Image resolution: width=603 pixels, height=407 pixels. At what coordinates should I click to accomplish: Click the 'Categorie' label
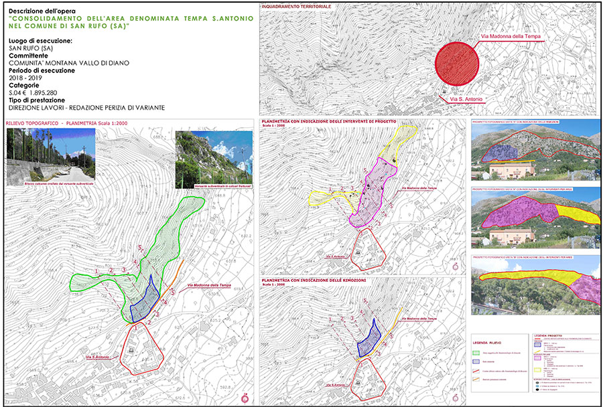[24, 85]
